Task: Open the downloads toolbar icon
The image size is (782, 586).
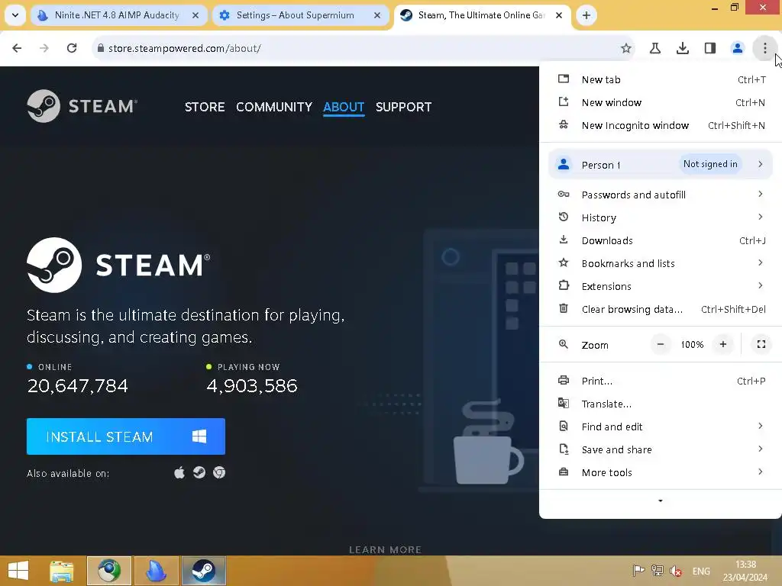Action: pos(683,48)
